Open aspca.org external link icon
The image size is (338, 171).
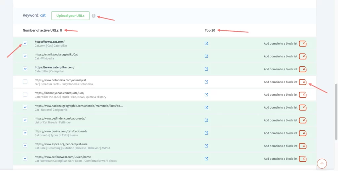[206, 146]
